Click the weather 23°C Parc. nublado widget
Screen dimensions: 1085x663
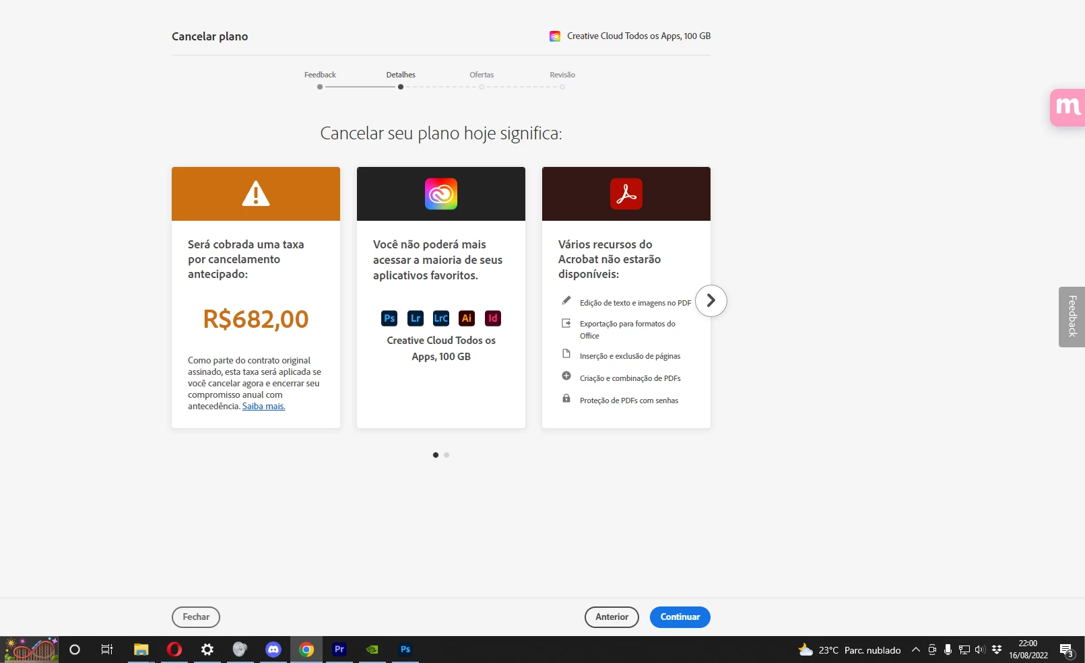[849, 650]
